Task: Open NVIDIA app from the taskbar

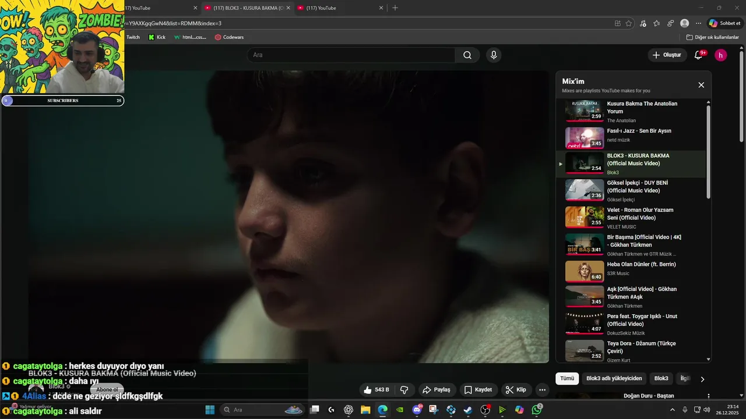Action: pos(400,410)
